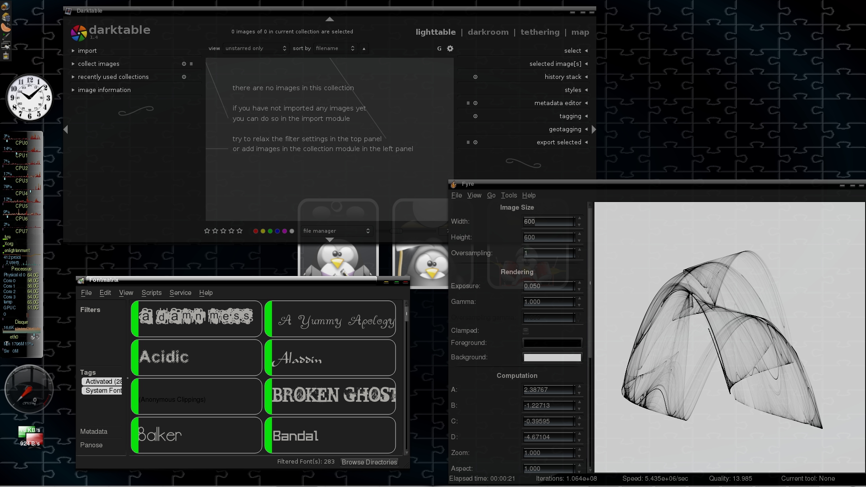Open presets icon beside collect images
This screenshot has width=866, height=487.
tap(191, 64)
